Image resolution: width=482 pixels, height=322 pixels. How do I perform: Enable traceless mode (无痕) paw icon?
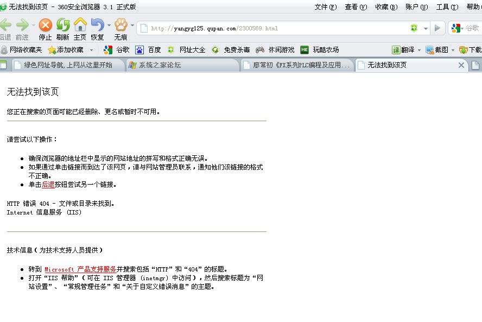click(x=120, y=26)
